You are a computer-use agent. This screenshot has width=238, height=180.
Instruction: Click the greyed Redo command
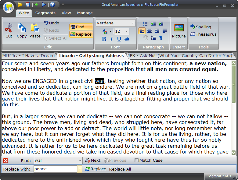pyautogui.click(x=52, y=30)
